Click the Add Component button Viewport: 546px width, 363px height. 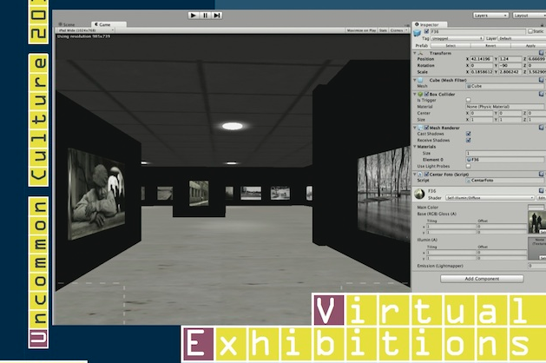(470, 279)
